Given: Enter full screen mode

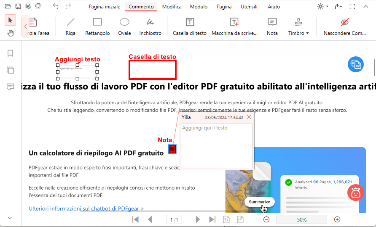Looking at the screenshot, I should [x=352, y=6].
